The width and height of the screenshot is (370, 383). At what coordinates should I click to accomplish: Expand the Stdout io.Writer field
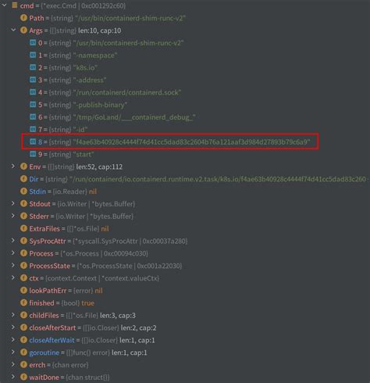(x=12, y=203)
